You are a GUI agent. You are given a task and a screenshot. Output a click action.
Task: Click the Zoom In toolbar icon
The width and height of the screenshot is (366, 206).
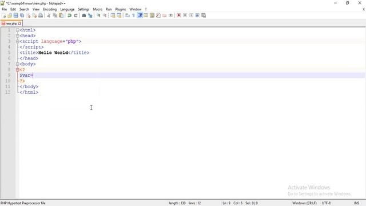[x=98, y=15]
